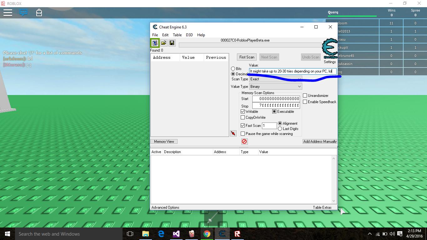Click the Cheat Engine logo
427x240 pixels.
click(x=330, y=48)
